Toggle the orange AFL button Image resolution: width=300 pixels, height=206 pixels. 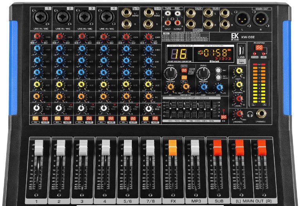pyautogui.click(x=184, y=77)
